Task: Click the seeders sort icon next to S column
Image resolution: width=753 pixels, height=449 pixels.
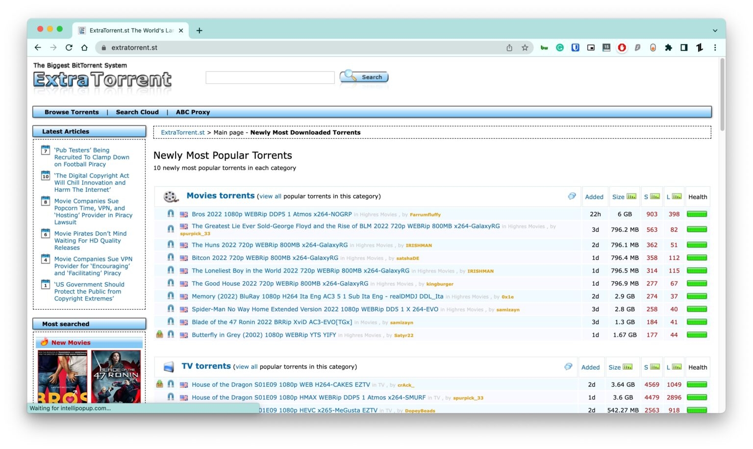Action: click(655, 196)
